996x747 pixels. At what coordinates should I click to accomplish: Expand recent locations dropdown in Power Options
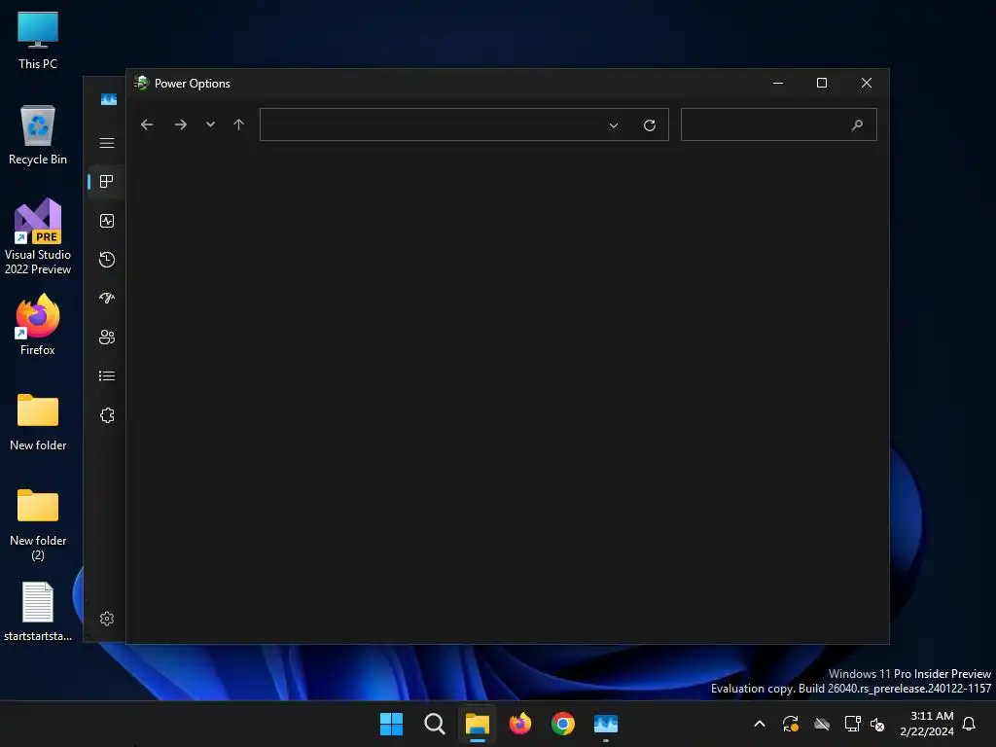210,124
